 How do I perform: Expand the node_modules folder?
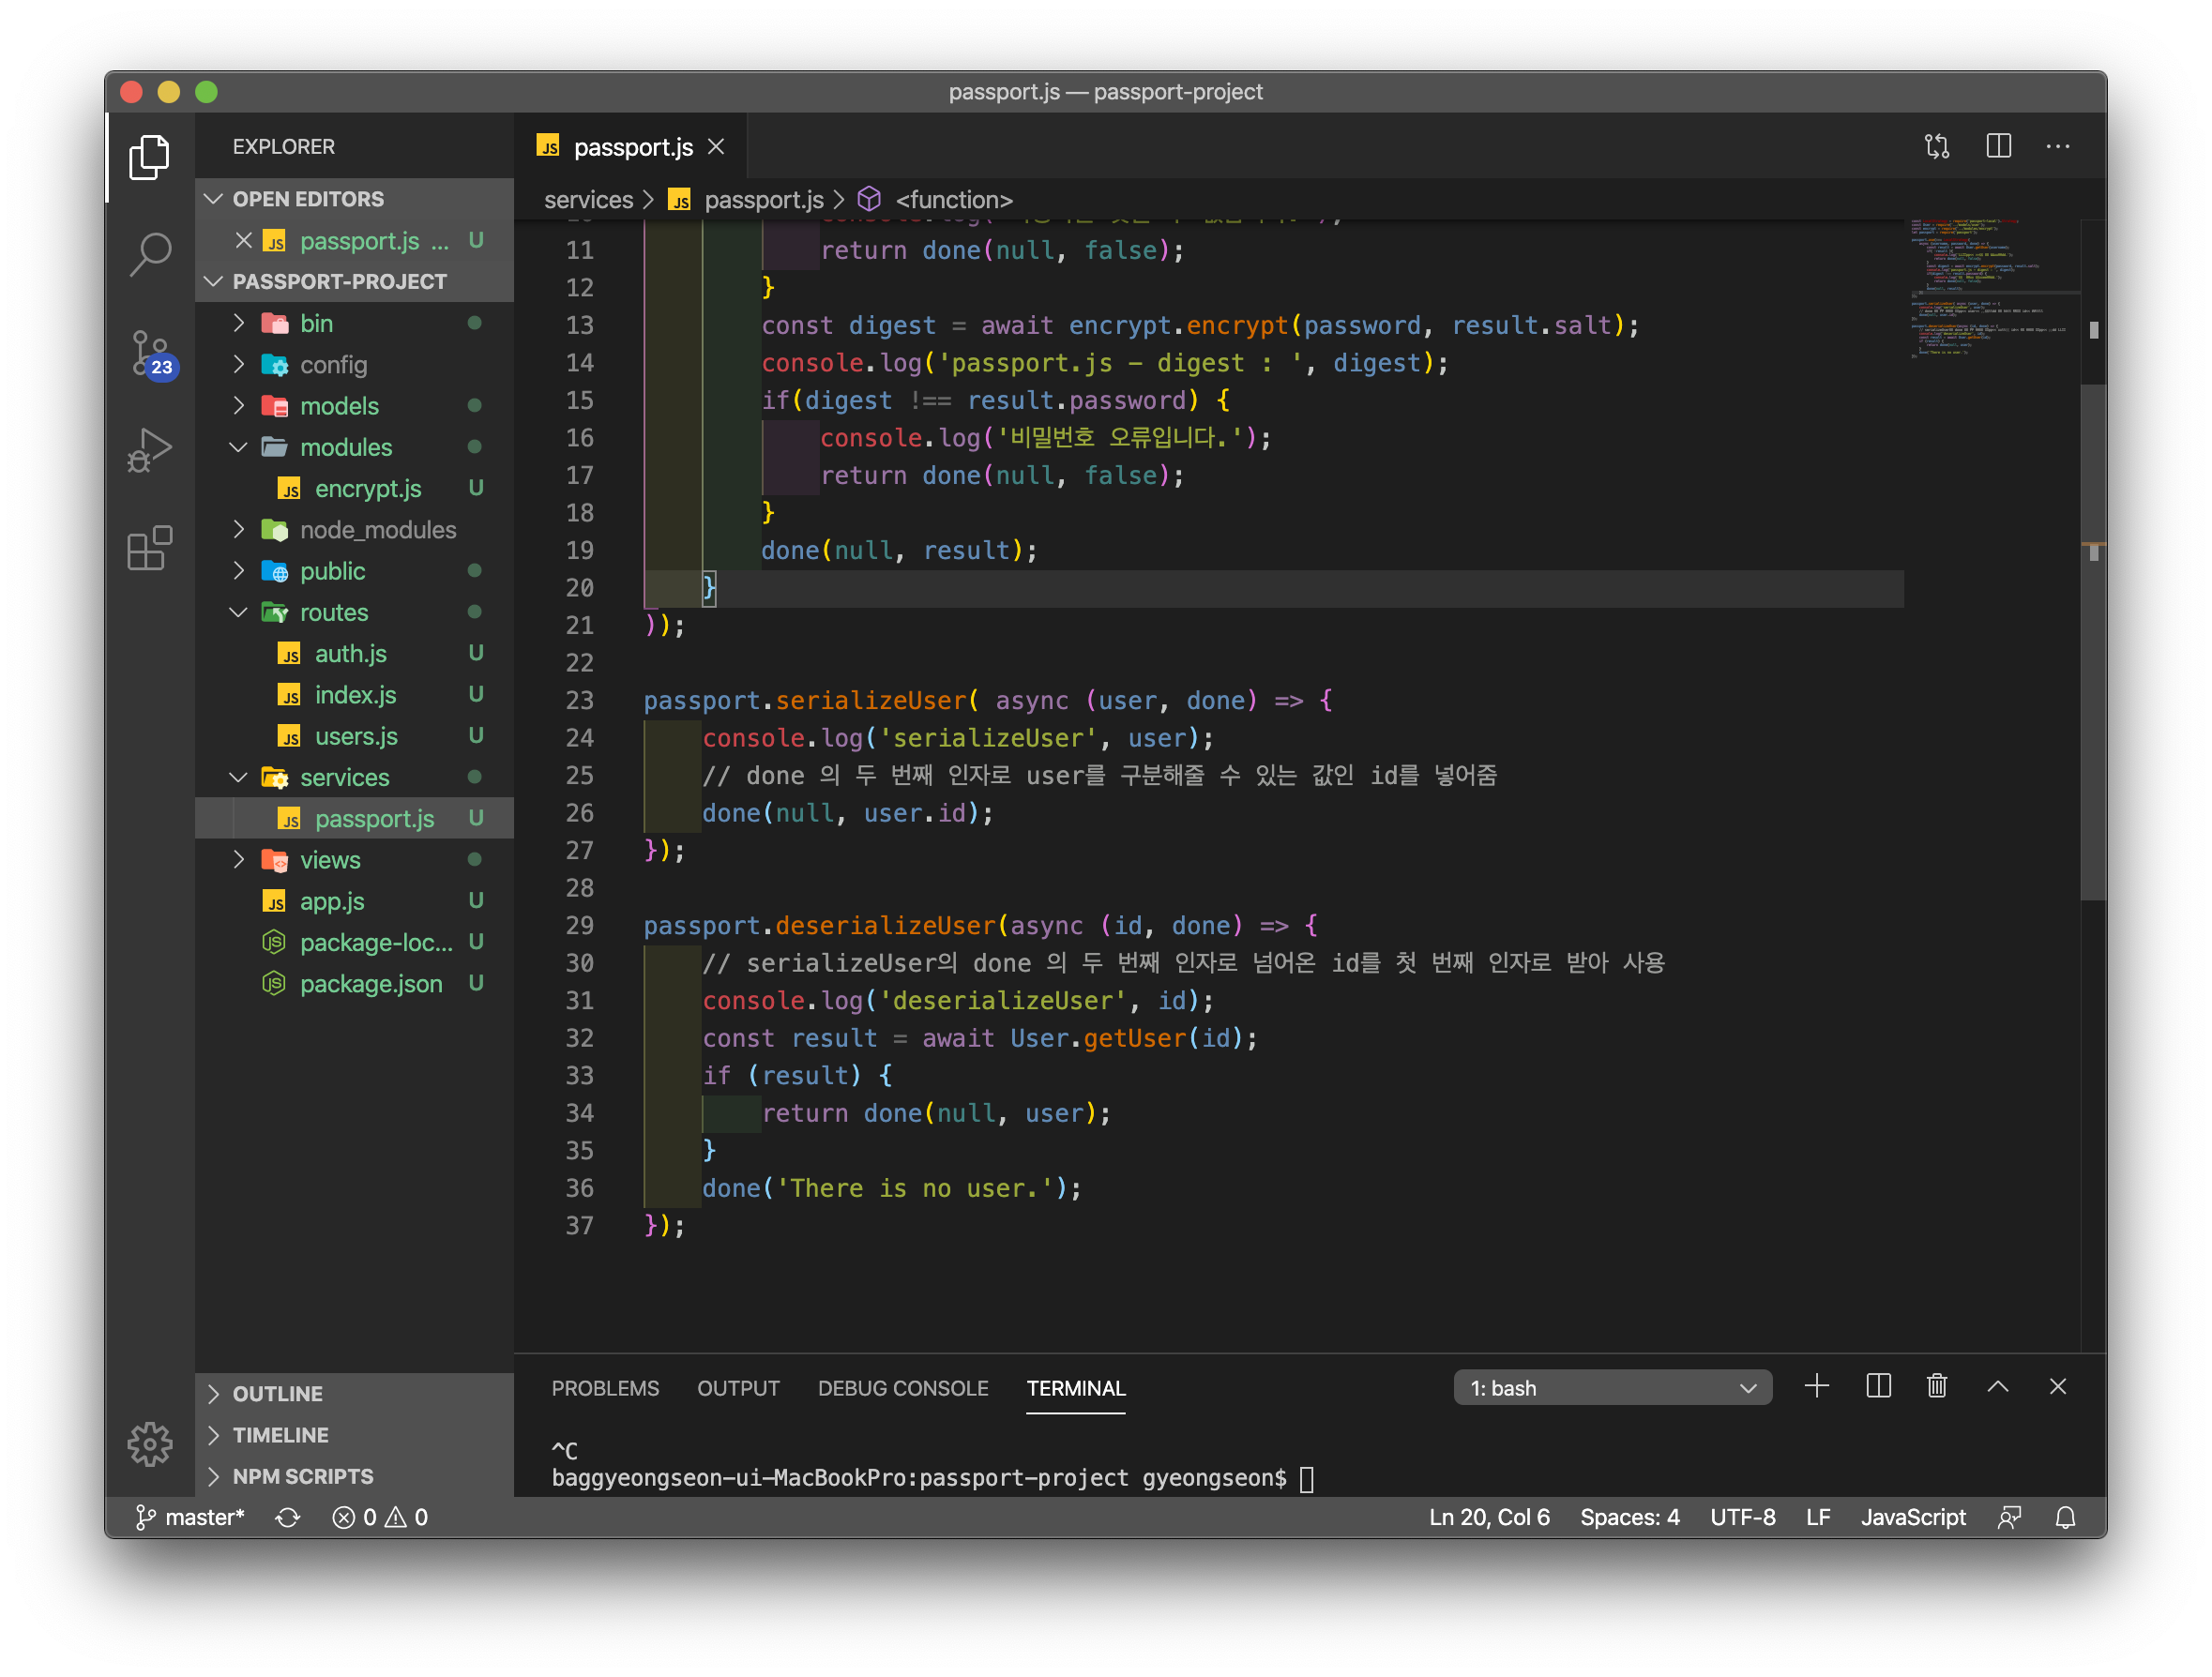pos(377,530)
